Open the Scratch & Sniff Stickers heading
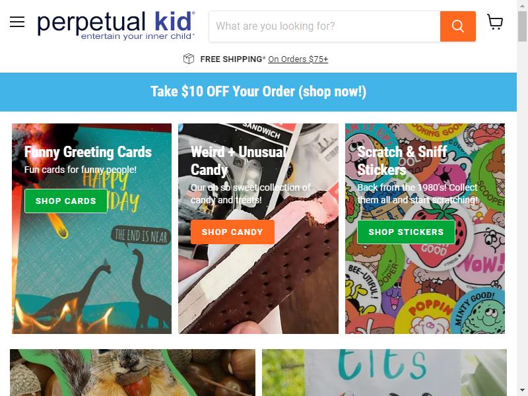 402,160
